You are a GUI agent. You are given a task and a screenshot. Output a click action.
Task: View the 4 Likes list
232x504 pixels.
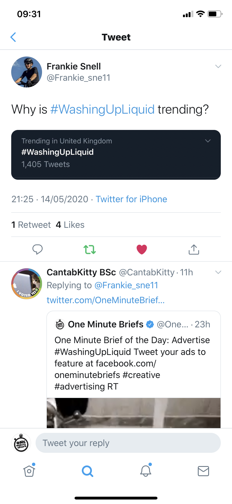coord(70,225)
